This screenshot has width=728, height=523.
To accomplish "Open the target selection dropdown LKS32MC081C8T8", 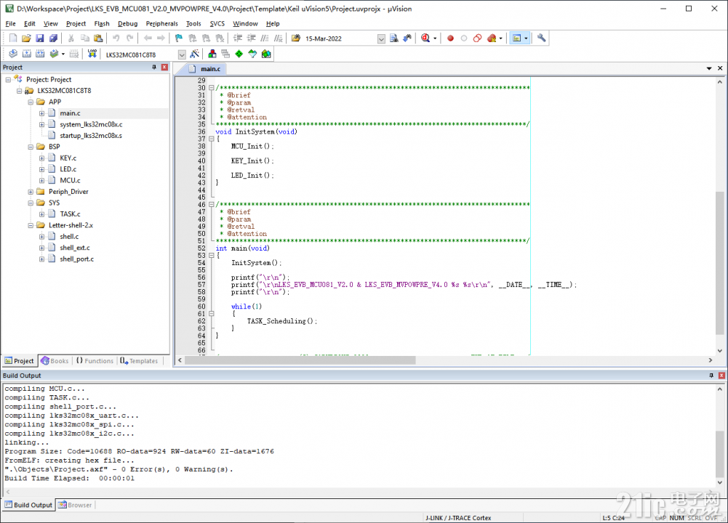I will 182,54.
